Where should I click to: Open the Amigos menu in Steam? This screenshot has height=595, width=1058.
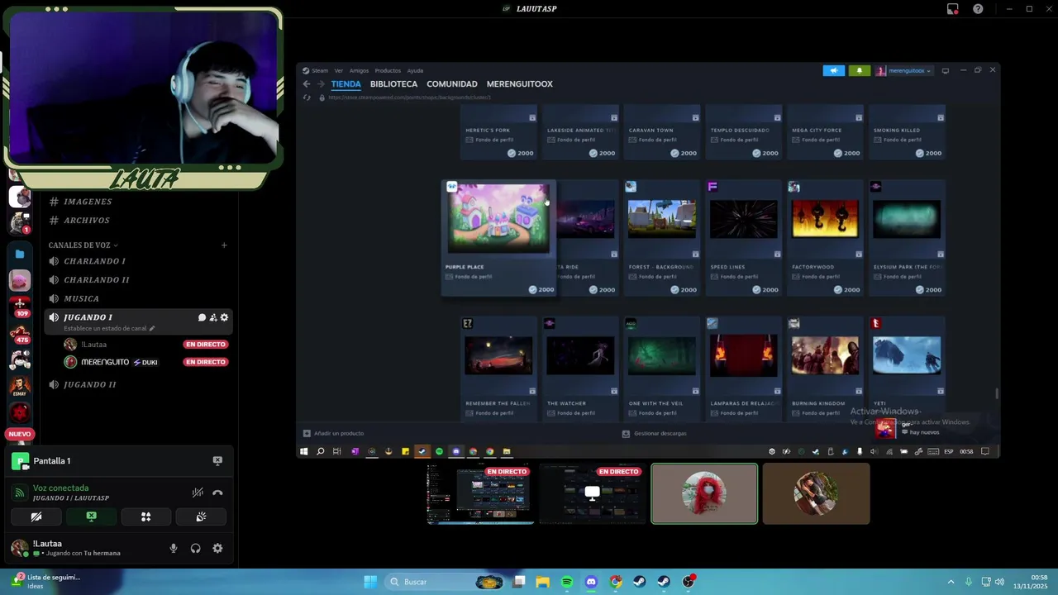coord(359,71)
